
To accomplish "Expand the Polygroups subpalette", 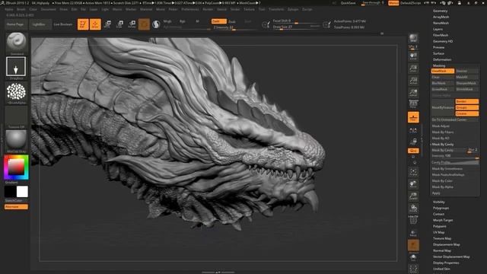I will pos(441,208).
